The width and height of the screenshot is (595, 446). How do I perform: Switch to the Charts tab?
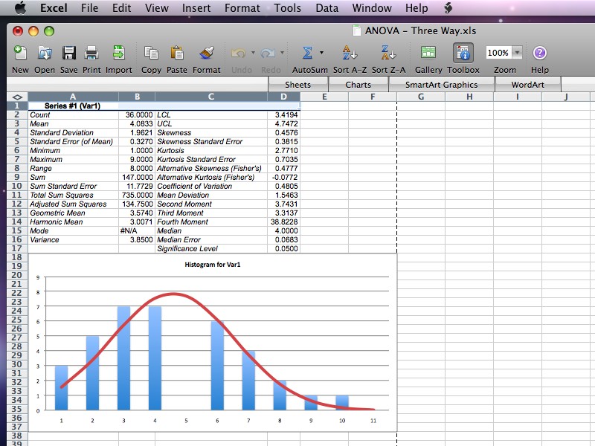358,85
